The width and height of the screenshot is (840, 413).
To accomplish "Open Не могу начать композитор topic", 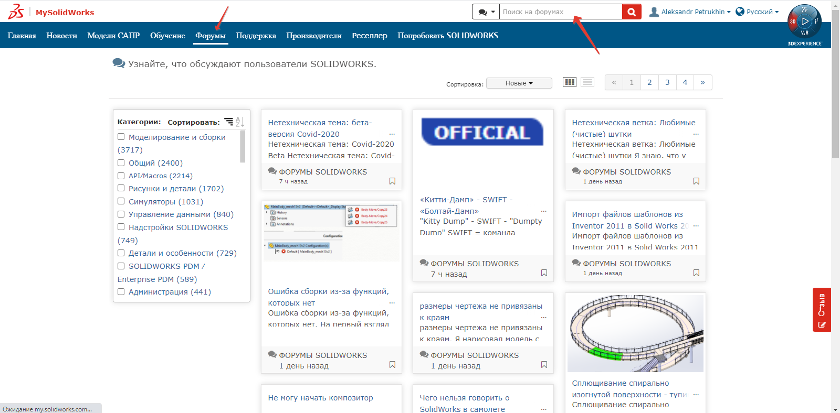I will click(320, 398).
